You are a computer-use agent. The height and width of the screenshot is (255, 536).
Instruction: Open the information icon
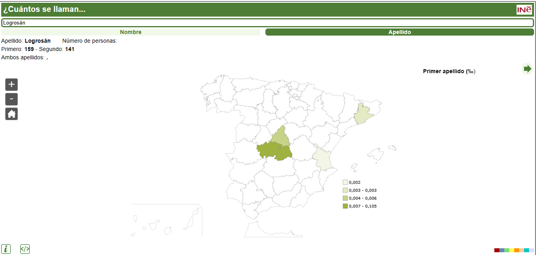pos(6,249)
